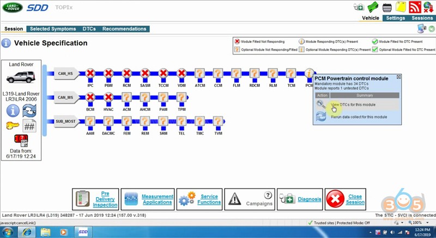Open the yellow sticky note icon
Screen dimensions: 436x238
401,7
